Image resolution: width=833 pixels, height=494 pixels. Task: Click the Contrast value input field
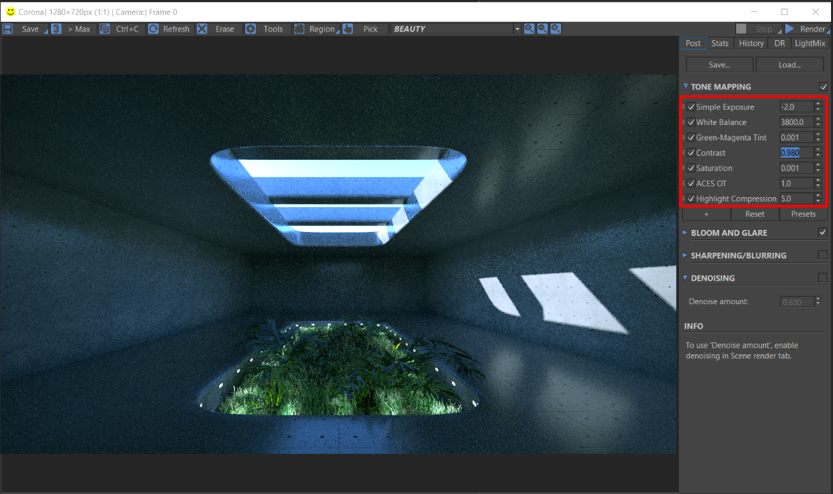coord(796,152)
